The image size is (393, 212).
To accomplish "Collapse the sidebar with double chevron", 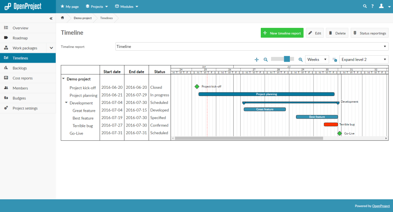I will click(51, 18).
